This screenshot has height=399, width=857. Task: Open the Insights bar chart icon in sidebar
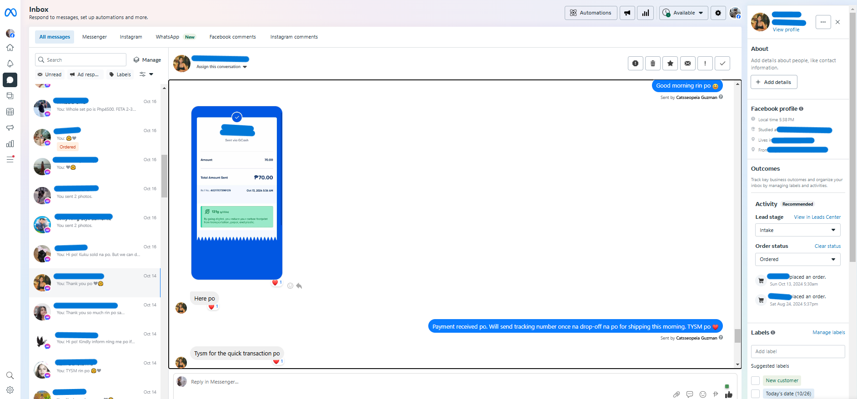pyautogui.click(x=10, y=144)
